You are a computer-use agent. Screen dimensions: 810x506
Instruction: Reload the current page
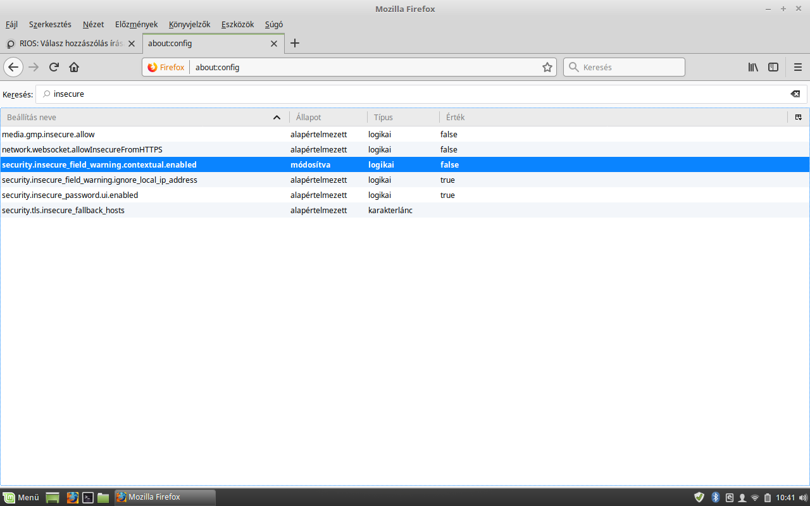point(54,67)
